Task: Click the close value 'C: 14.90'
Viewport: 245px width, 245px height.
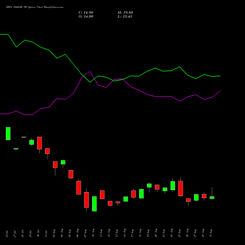Action: [x=86, y=13]
